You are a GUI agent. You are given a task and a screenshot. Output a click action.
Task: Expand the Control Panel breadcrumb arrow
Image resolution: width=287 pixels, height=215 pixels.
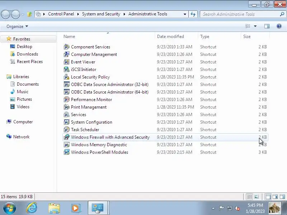click(x=78, y=14)
